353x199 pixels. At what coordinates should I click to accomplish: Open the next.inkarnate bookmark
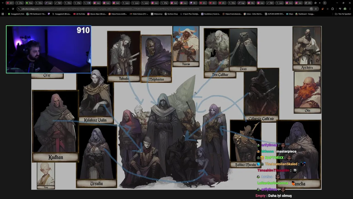[x=232, y=14]
